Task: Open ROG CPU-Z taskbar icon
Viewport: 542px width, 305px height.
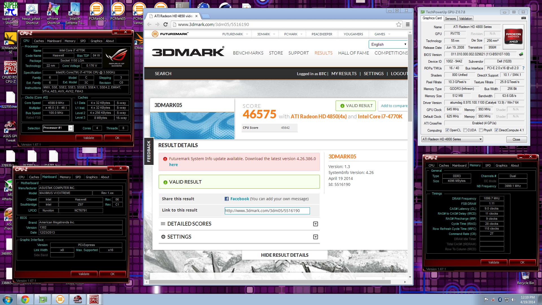Action: pos(94,299)
